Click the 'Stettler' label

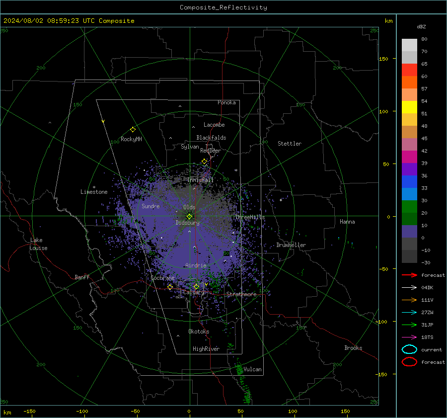tap(290, 144)
